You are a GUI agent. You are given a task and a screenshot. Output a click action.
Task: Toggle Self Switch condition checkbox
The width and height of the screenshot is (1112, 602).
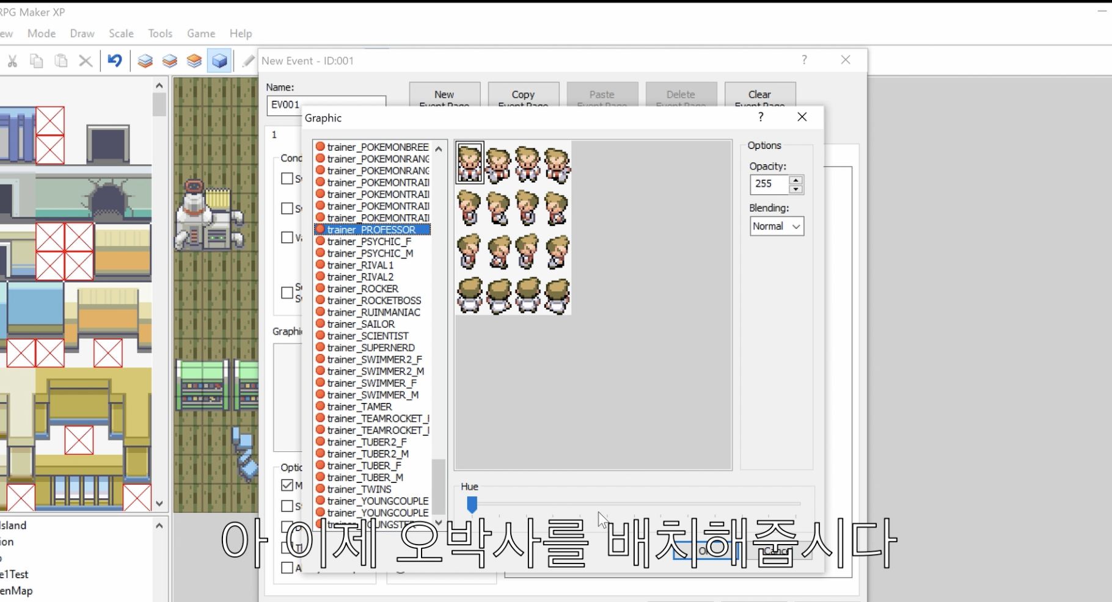(287, 292)
